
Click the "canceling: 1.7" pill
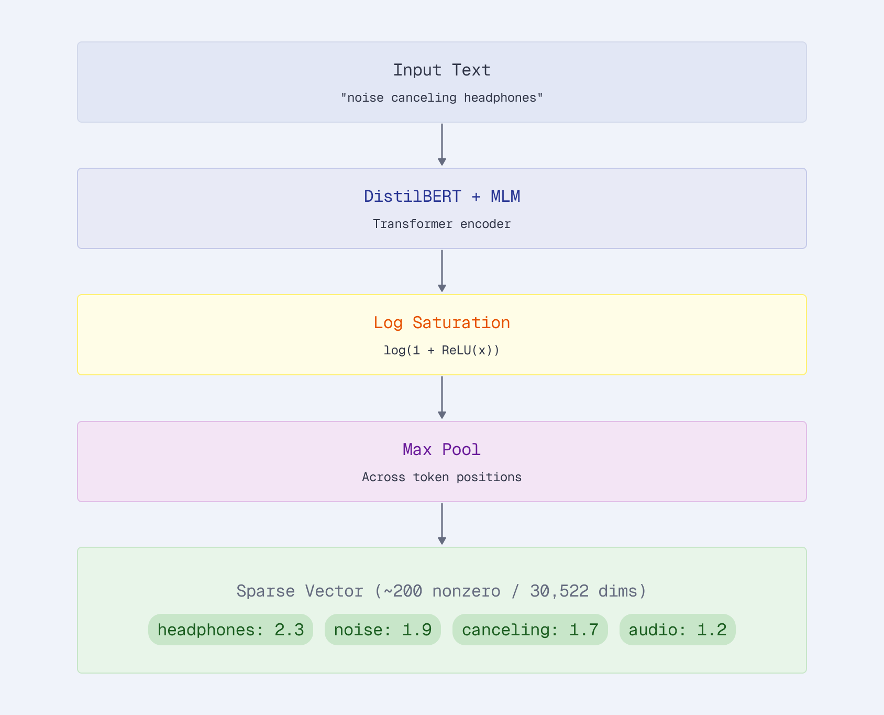[x=530, y=630]
